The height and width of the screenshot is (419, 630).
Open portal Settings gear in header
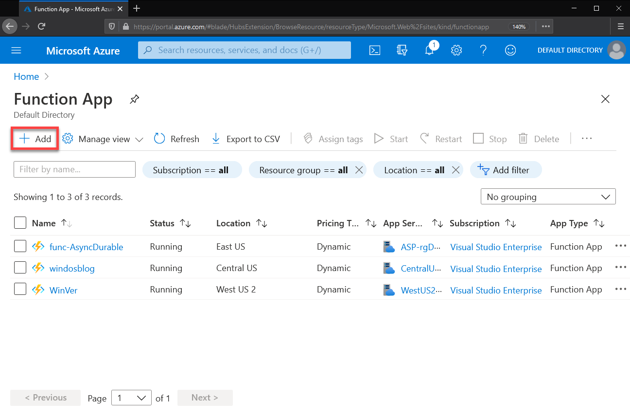click(x=456, y=50)
